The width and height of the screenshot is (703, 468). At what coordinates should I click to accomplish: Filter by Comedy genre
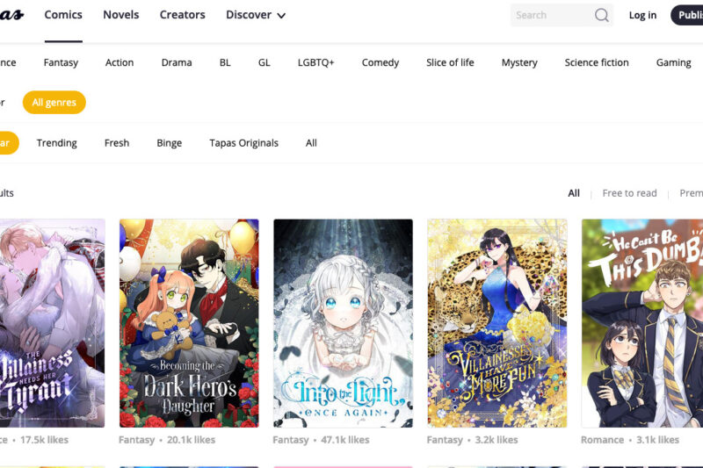[380, 62]
